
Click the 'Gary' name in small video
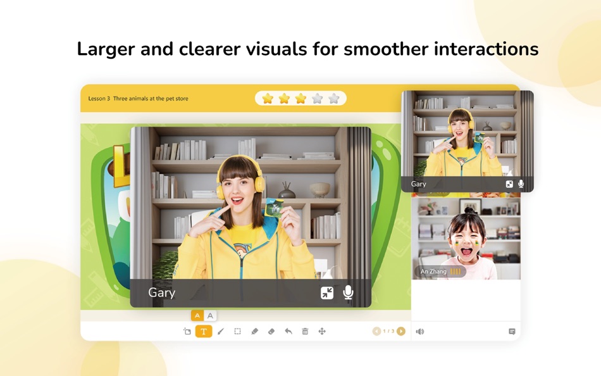419,184
